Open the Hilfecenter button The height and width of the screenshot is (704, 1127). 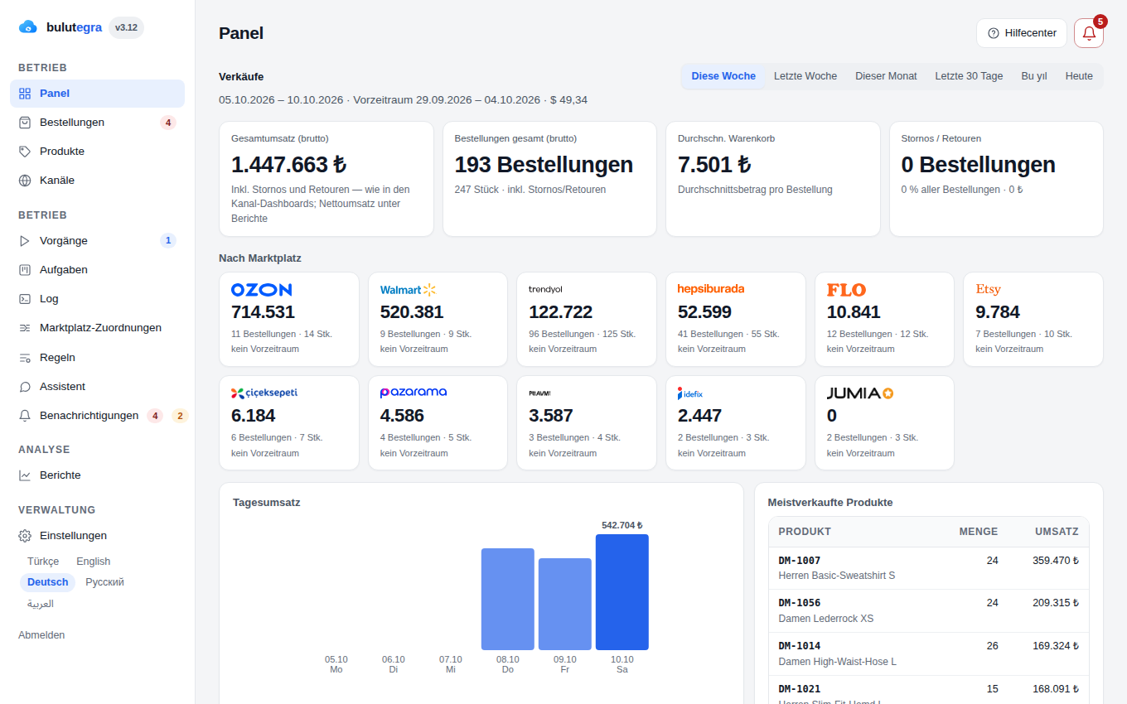(1022, 33)
